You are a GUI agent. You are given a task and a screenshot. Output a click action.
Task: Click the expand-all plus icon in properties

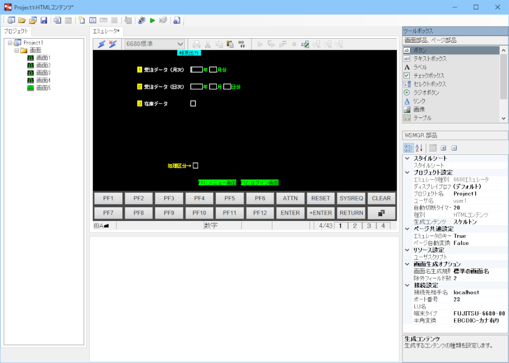click(x=444, y=148)
